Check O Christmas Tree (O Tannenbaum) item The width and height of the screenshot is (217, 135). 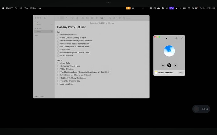[58, 44]
